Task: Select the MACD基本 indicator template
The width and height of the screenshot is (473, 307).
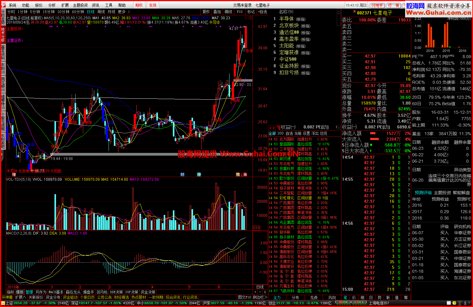Action: tap(56, 292)
